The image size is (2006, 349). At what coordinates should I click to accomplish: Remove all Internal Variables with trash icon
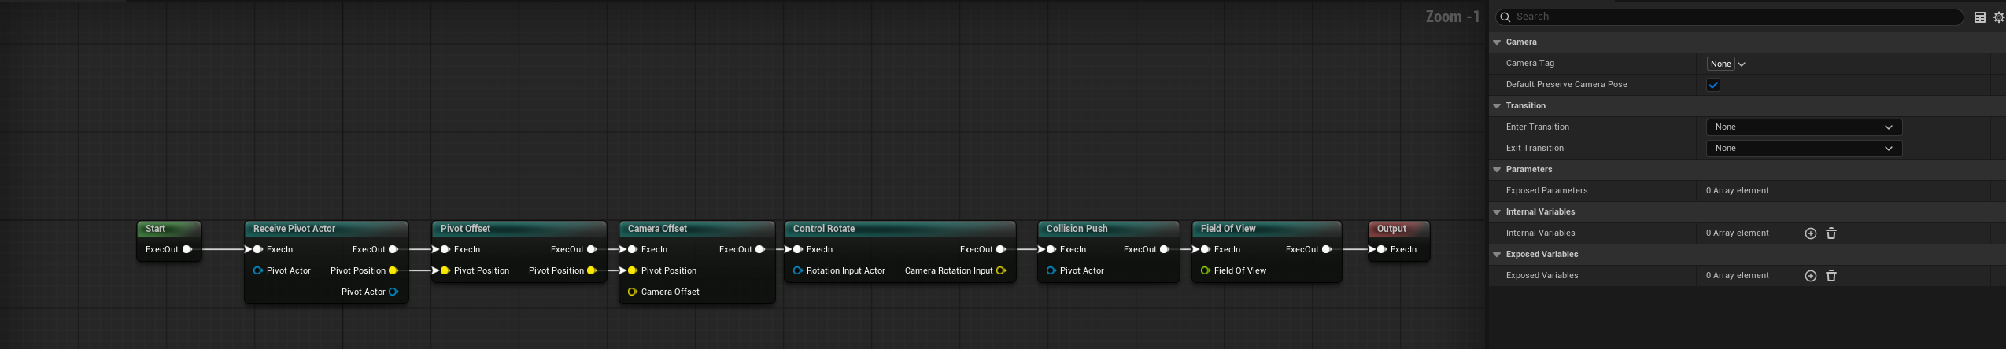[x=1831, y=233]
